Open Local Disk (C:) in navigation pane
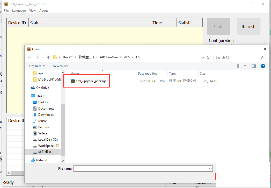The height and width of the screenshot is (188, 271). click(48, 140)
